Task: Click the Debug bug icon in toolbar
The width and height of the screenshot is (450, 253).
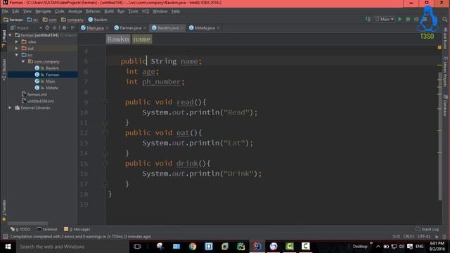Action: pos(408,19)
